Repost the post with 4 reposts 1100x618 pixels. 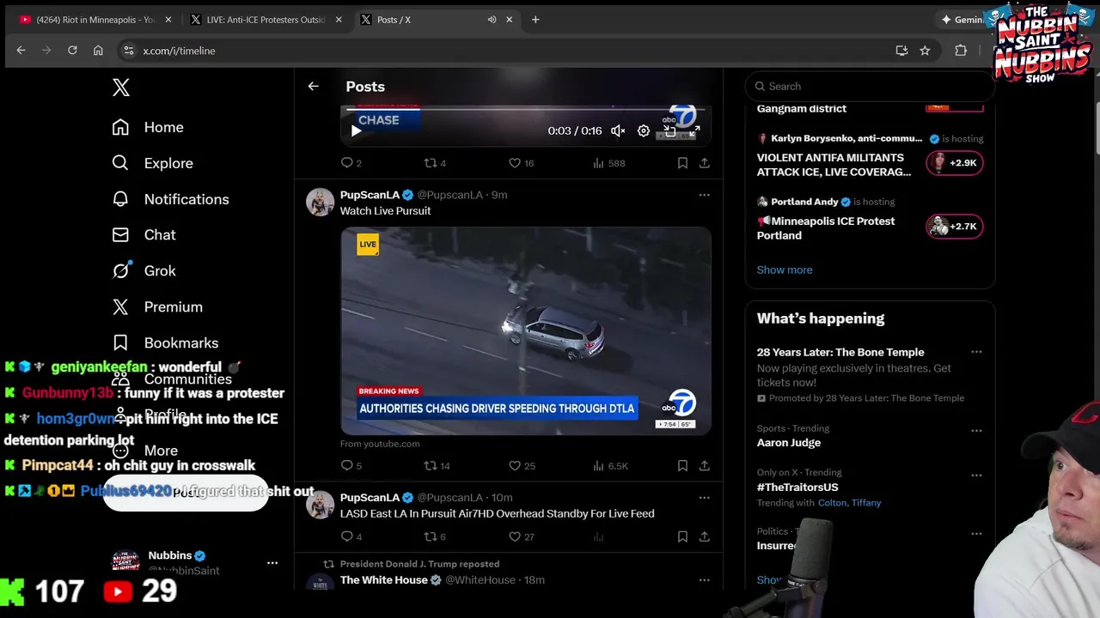tap(435, 163)
